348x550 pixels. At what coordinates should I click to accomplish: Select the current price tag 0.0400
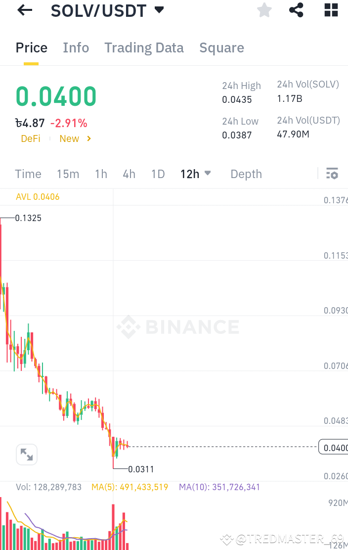coord(336,447)
